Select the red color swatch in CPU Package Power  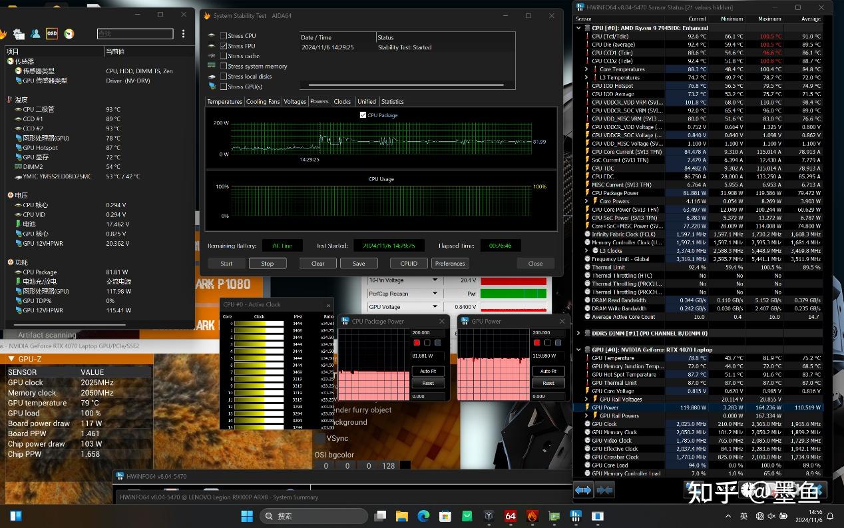pos(417,343)
